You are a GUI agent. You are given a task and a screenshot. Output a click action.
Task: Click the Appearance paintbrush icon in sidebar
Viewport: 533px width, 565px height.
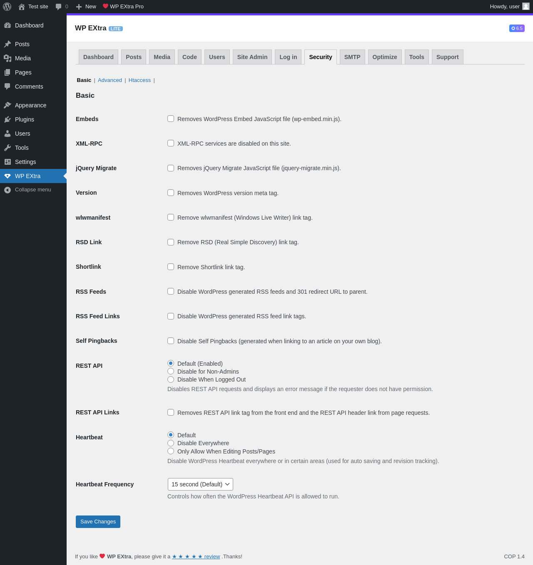(7, 105)
